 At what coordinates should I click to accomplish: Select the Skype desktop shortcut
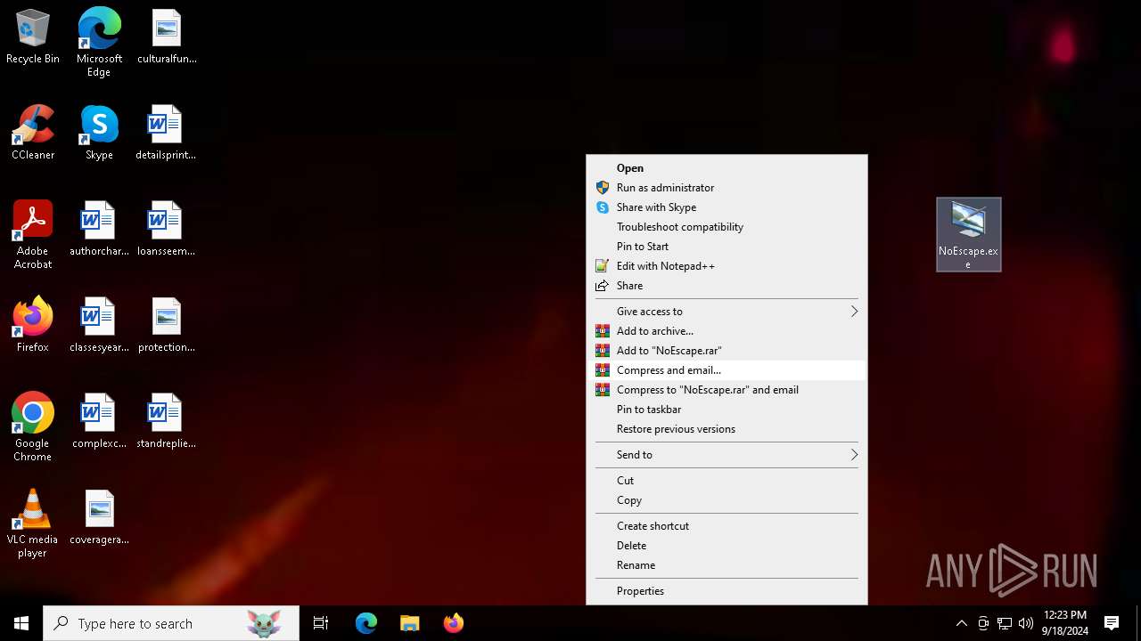[x=99, y=134]
